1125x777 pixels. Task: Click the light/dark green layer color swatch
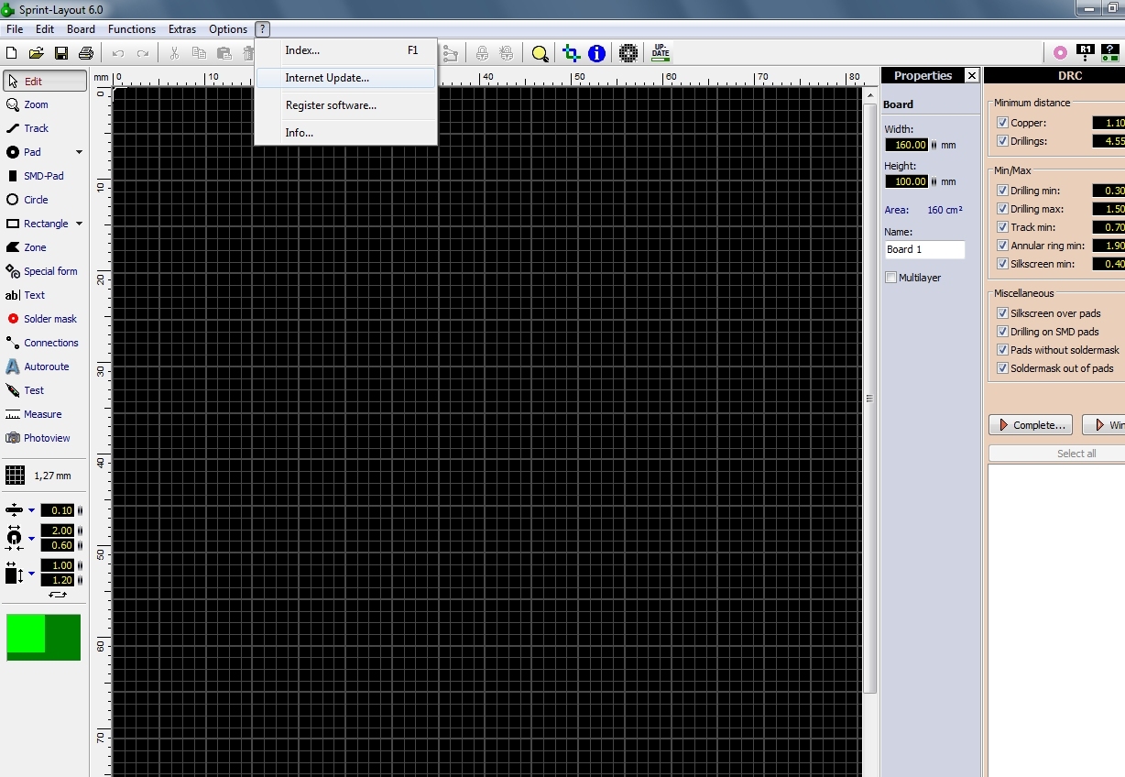click(43, 637)
